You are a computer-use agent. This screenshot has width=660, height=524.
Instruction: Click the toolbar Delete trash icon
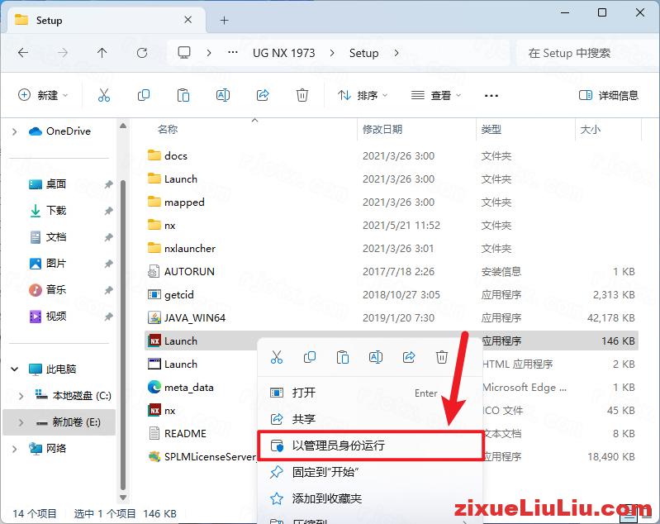(302, 95)
